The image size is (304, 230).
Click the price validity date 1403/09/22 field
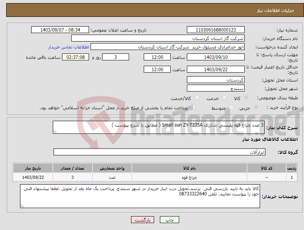tap(216, 69)
